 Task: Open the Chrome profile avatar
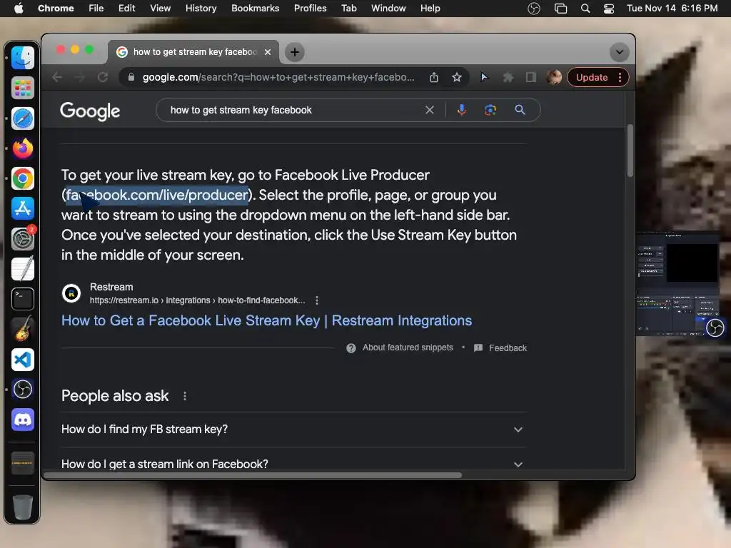(554, 77)
